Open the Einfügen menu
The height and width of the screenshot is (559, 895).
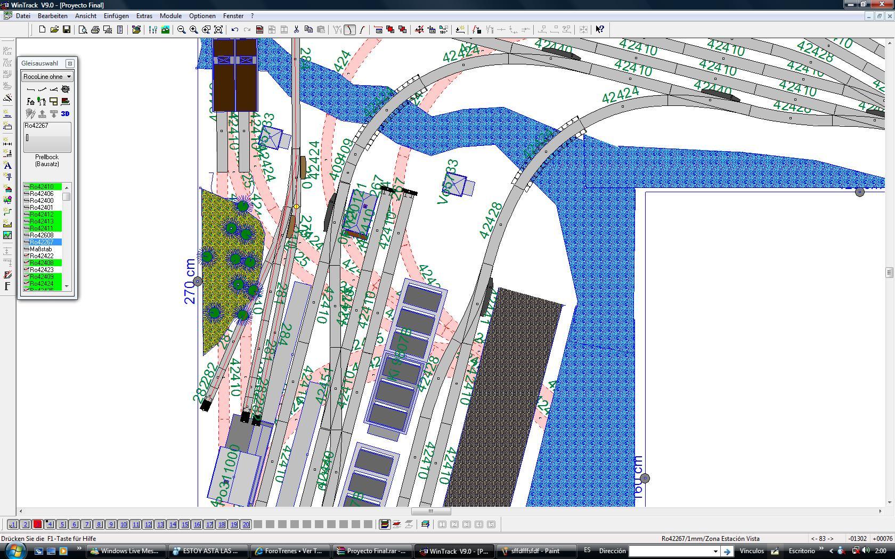[116, 16]
